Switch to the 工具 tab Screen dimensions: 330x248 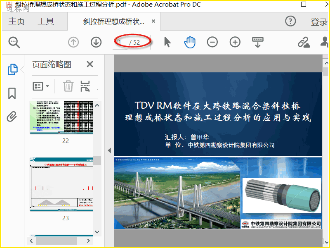pos(46,21)
